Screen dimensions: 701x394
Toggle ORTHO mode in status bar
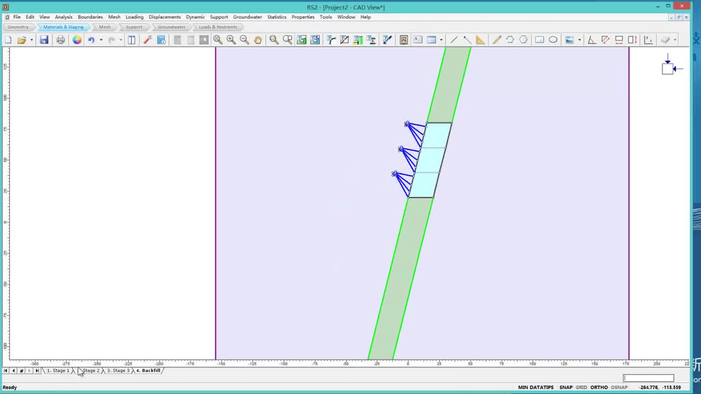click(x=599, y=388)
